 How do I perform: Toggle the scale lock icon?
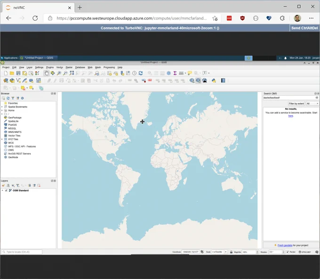click(231, 252)
